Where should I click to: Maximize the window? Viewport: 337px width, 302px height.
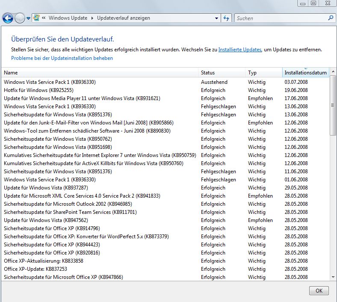click(x=313, y=3)
